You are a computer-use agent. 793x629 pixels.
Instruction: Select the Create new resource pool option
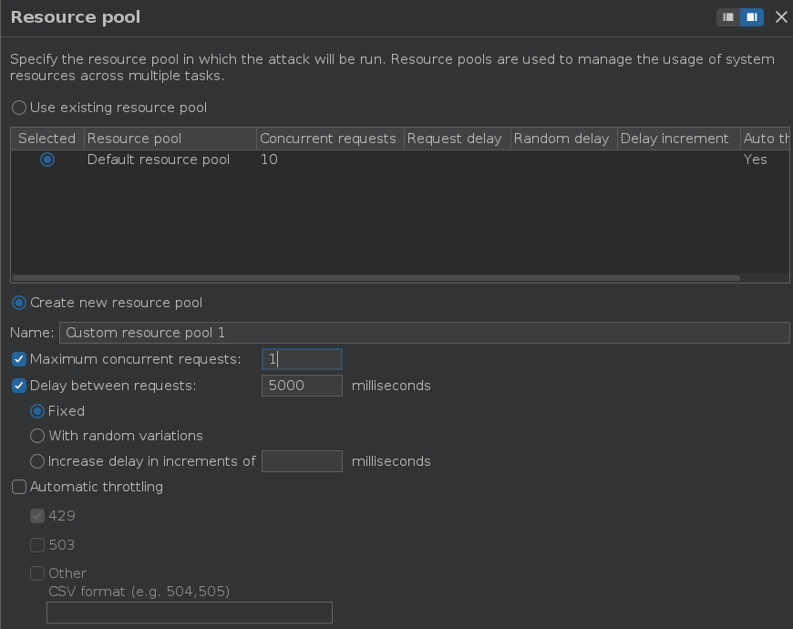coord(19,303)
